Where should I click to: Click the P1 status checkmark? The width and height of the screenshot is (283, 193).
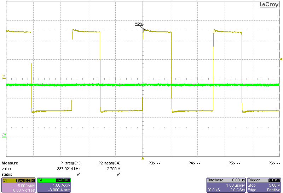pyautogui.click(x=79, y=174)
